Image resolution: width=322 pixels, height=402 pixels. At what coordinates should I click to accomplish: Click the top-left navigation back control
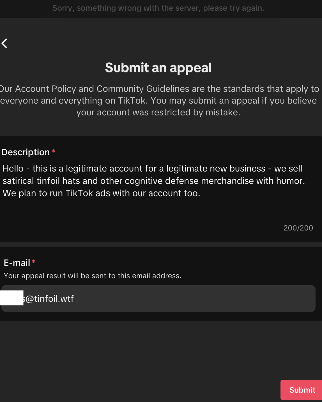coord(5,43)
